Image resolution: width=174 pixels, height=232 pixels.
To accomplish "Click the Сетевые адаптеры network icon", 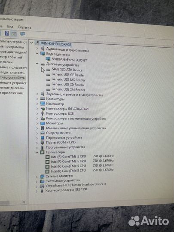I will coord(42,177).
